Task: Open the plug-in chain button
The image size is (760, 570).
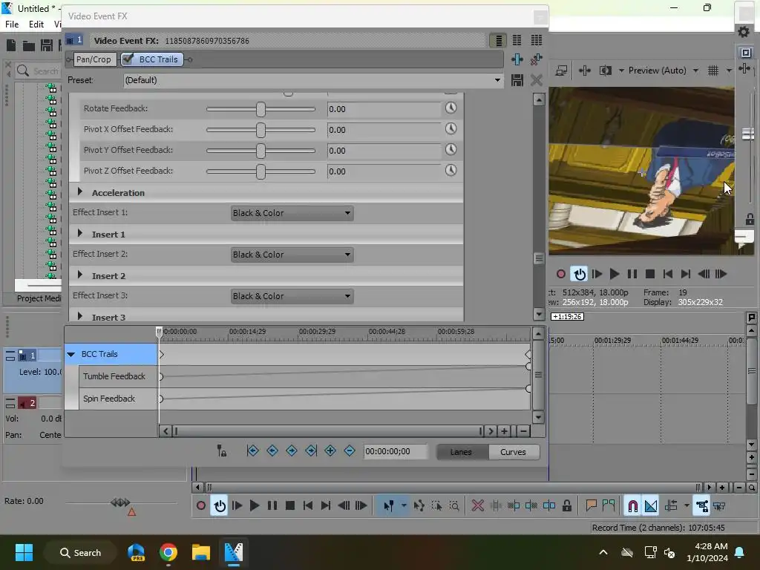Action: point(517,59)
